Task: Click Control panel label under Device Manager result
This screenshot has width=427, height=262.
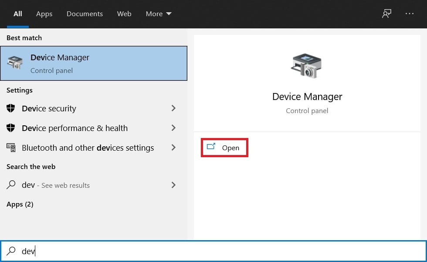Action: [x=51, y=71]
